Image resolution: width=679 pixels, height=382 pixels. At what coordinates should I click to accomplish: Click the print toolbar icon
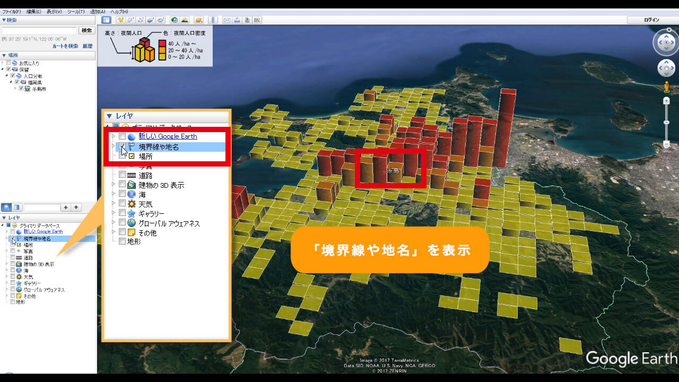[237, 20]
